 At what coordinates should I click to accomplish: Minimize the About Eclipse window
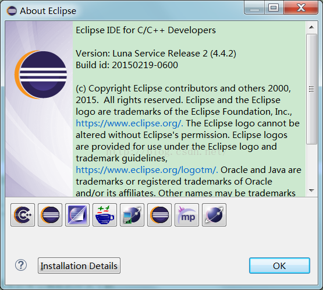(254, 8)
